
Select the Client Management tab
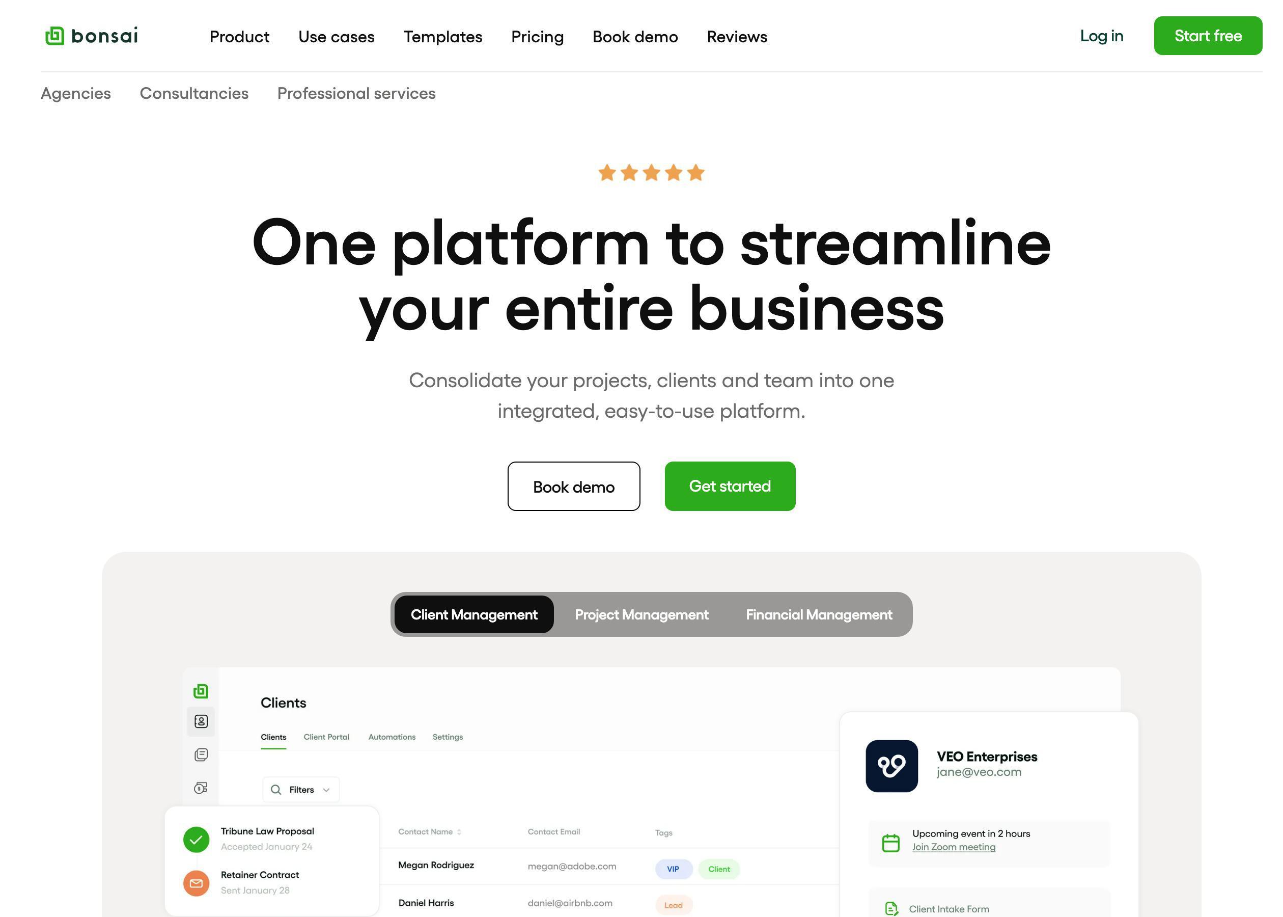(x=474, y=614)
